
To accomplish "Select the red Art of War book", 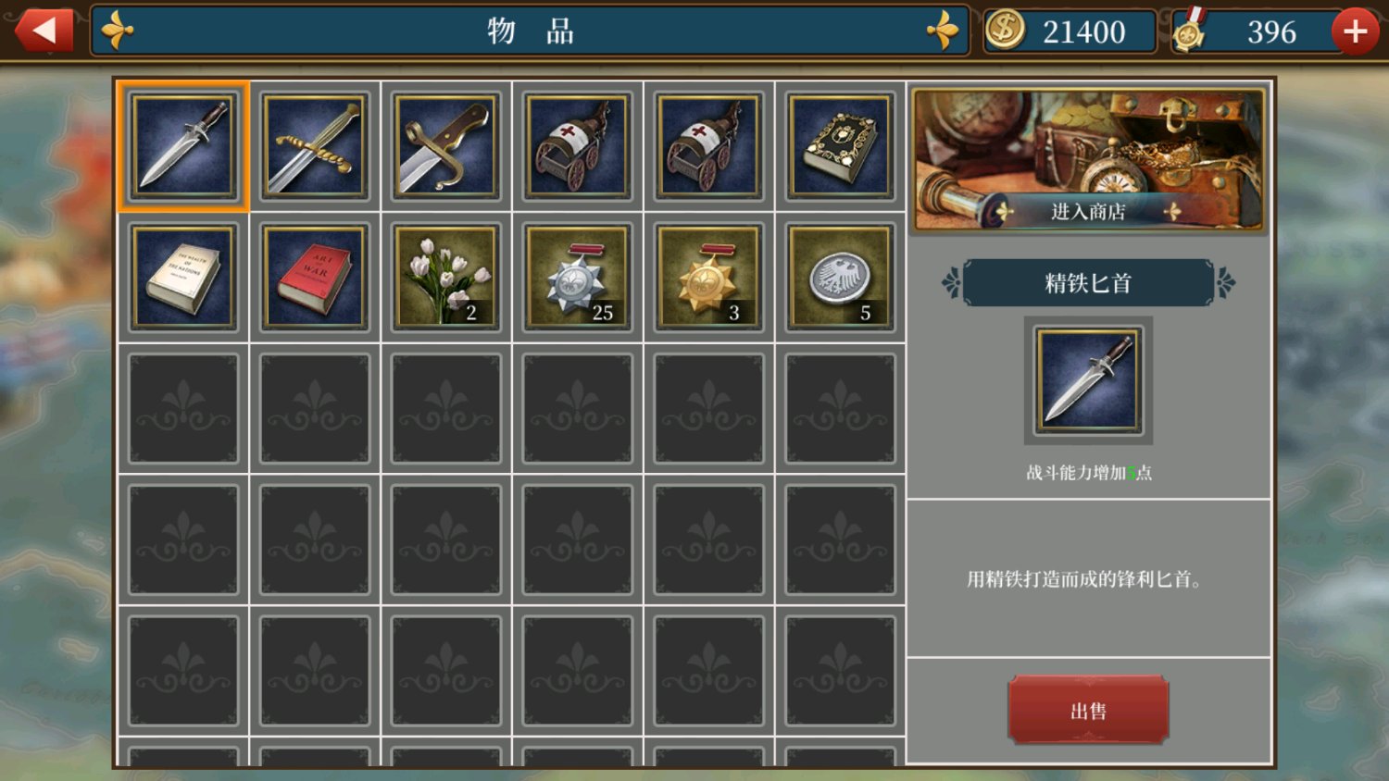I will 314,278.
